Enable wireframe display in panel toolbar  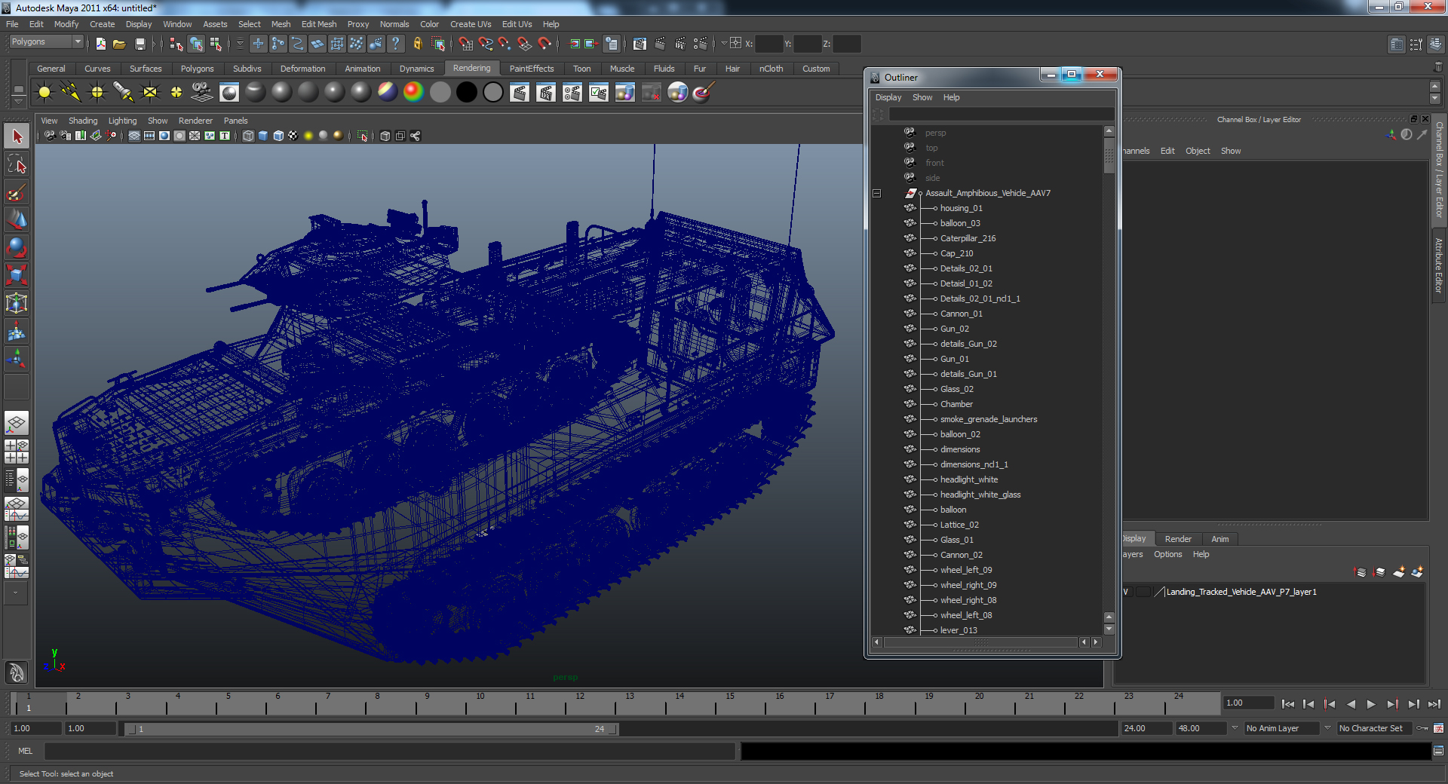248,136
